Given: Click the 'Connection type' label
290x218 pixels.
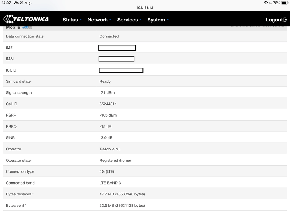Looking at the screenshot, I should pyautogui.click(x=20, y=171).
